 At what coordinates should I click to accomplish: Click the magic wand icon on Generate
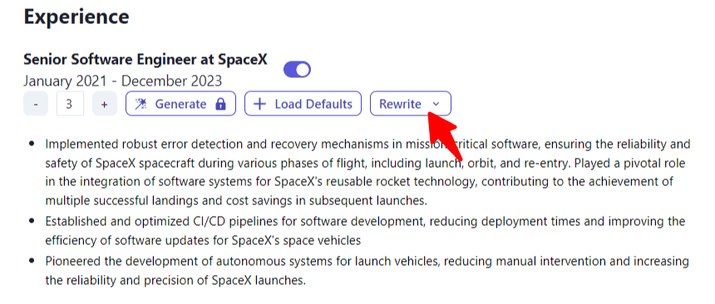(x=141, y=104)
